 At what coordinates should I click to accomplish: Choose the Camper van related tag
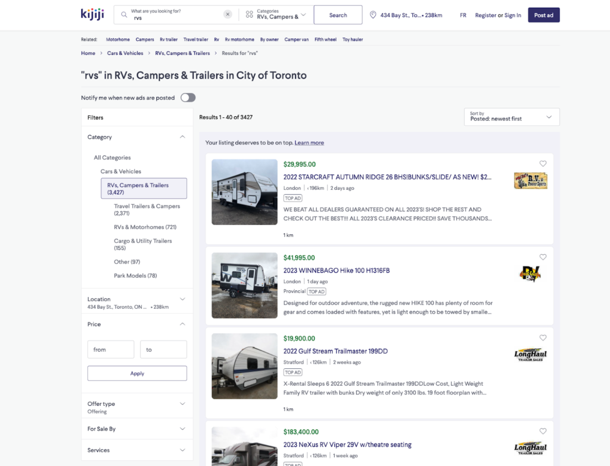click(297, 40)
